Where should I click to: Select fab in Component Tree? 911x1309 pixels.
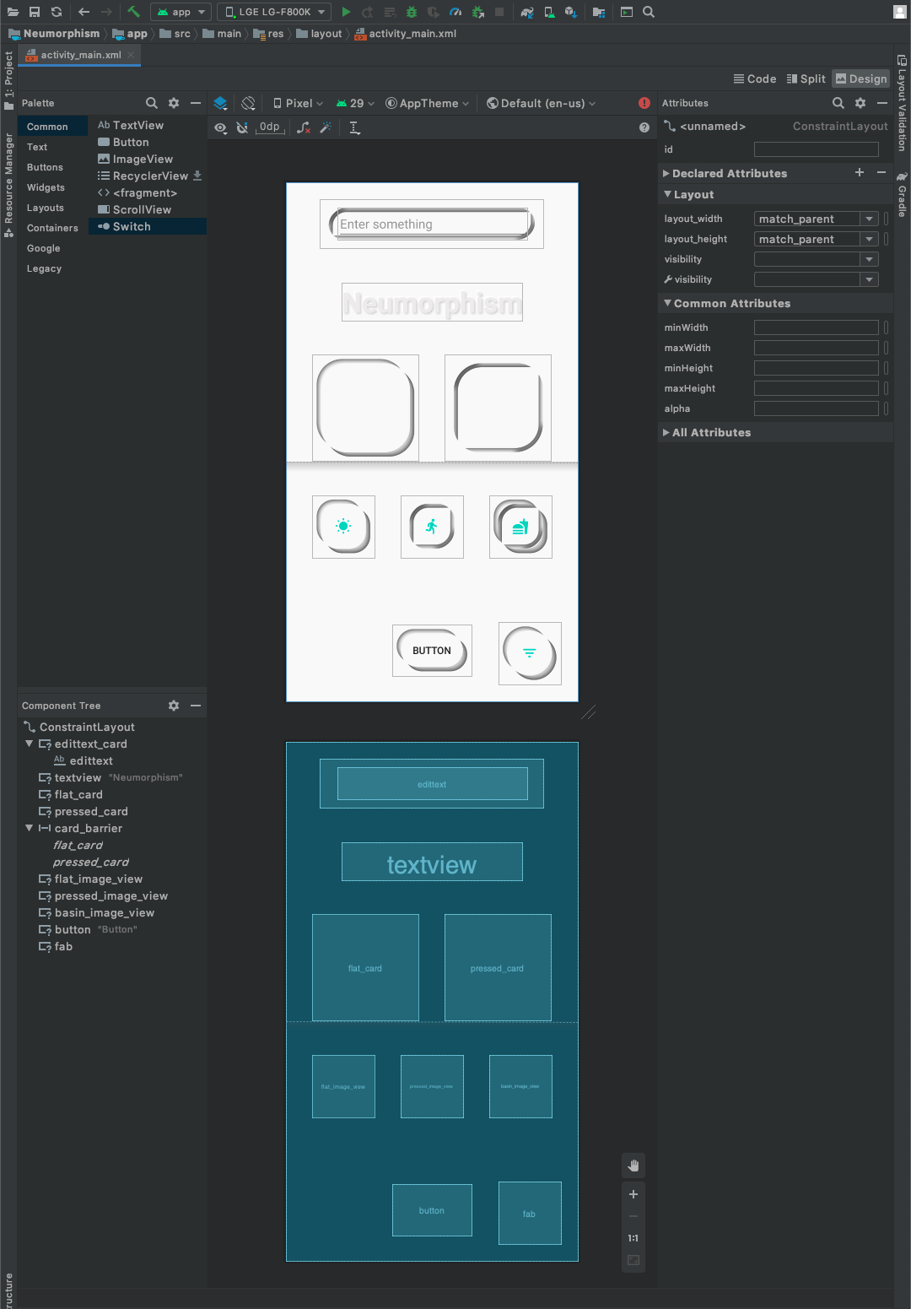(63, 946)
